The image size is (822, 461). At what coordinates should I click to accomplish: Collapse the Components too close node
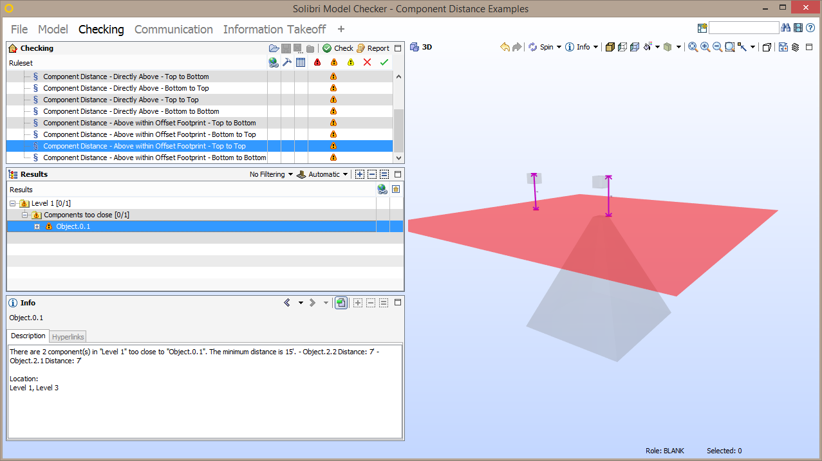click(x=24, y=215)
